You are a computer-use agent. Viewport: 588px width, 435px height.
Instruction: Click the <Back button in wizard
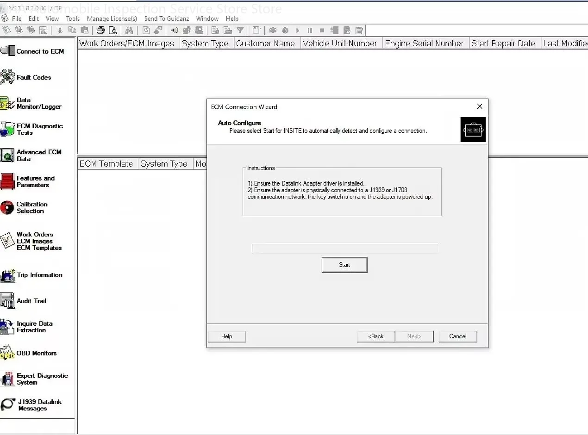(x=376, y=336)
